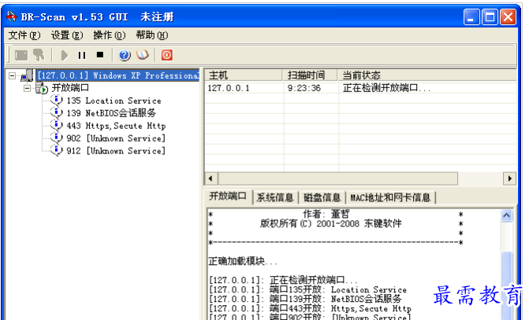Select the 开放端口 tree item
529x320 pixels.
click(x=70, y=88)
